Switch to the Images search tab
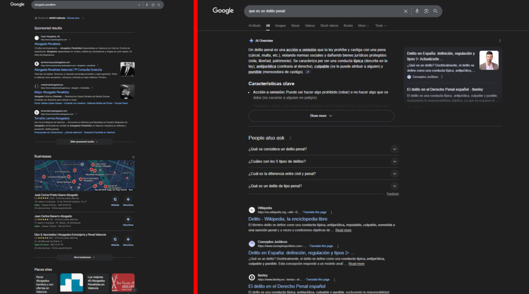Image resolution: width=529 pixels, height=294 pixels. (280, 25)
